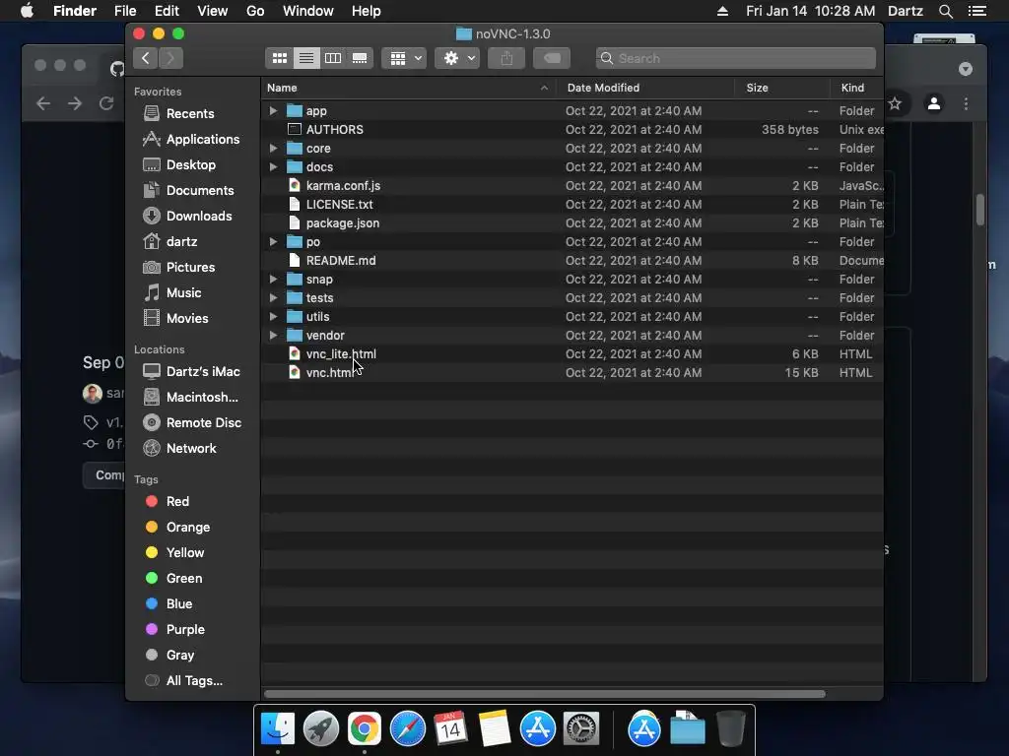Go back in Finder history
Viewport: 1009px width, 756px height.
146,58
